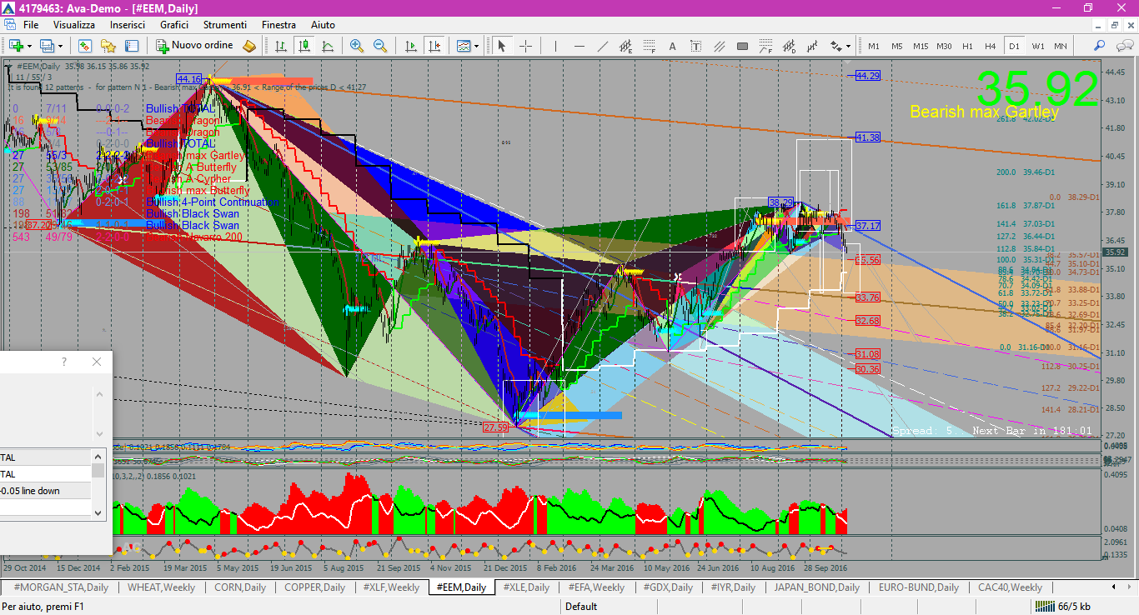
Task: Open the Grafici menu
Action: click(x=174, y=25)
